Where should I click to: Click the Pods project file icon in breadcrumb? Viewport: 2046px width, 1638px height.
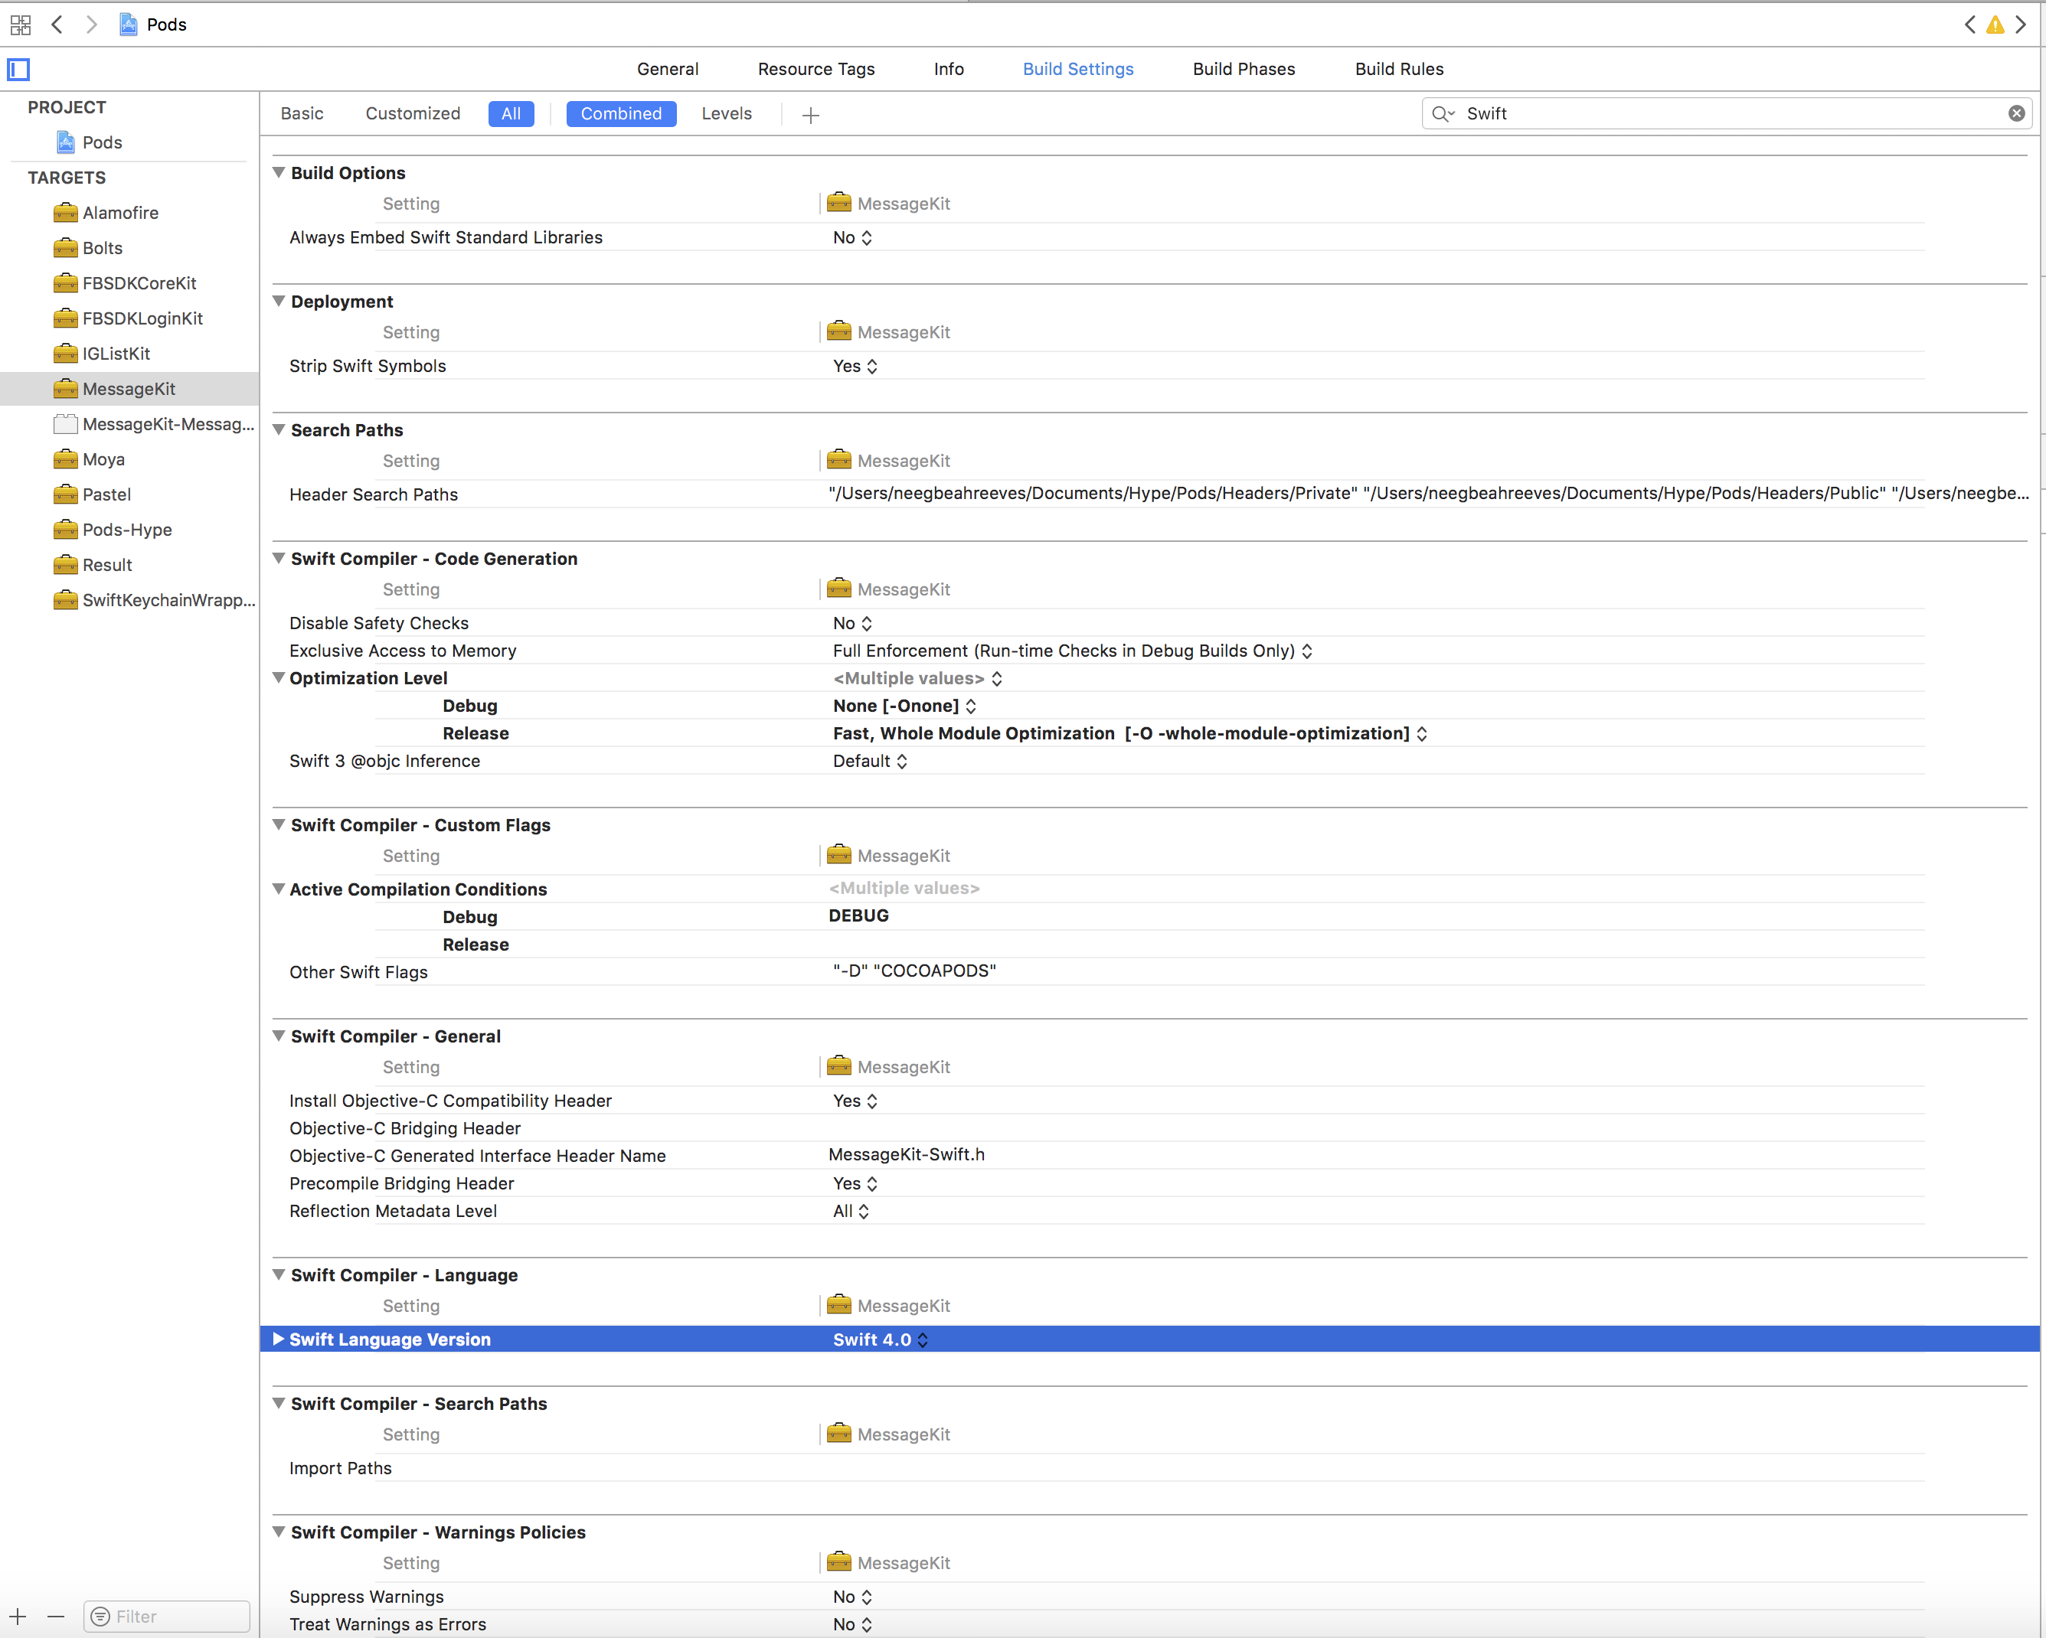point(128,24)
